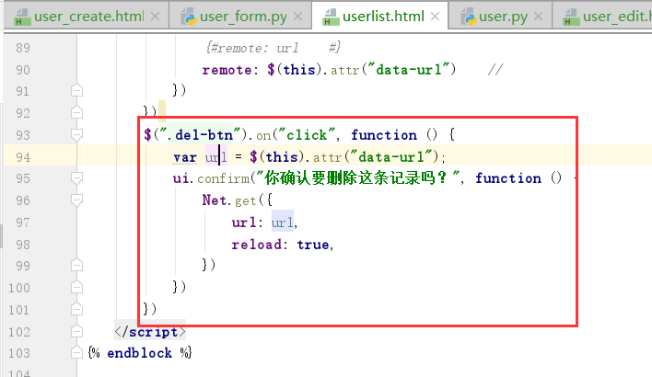Click the Python file icon on user_form.py tab
Viewport: 652px width, 377px height.
coord(189,17)
